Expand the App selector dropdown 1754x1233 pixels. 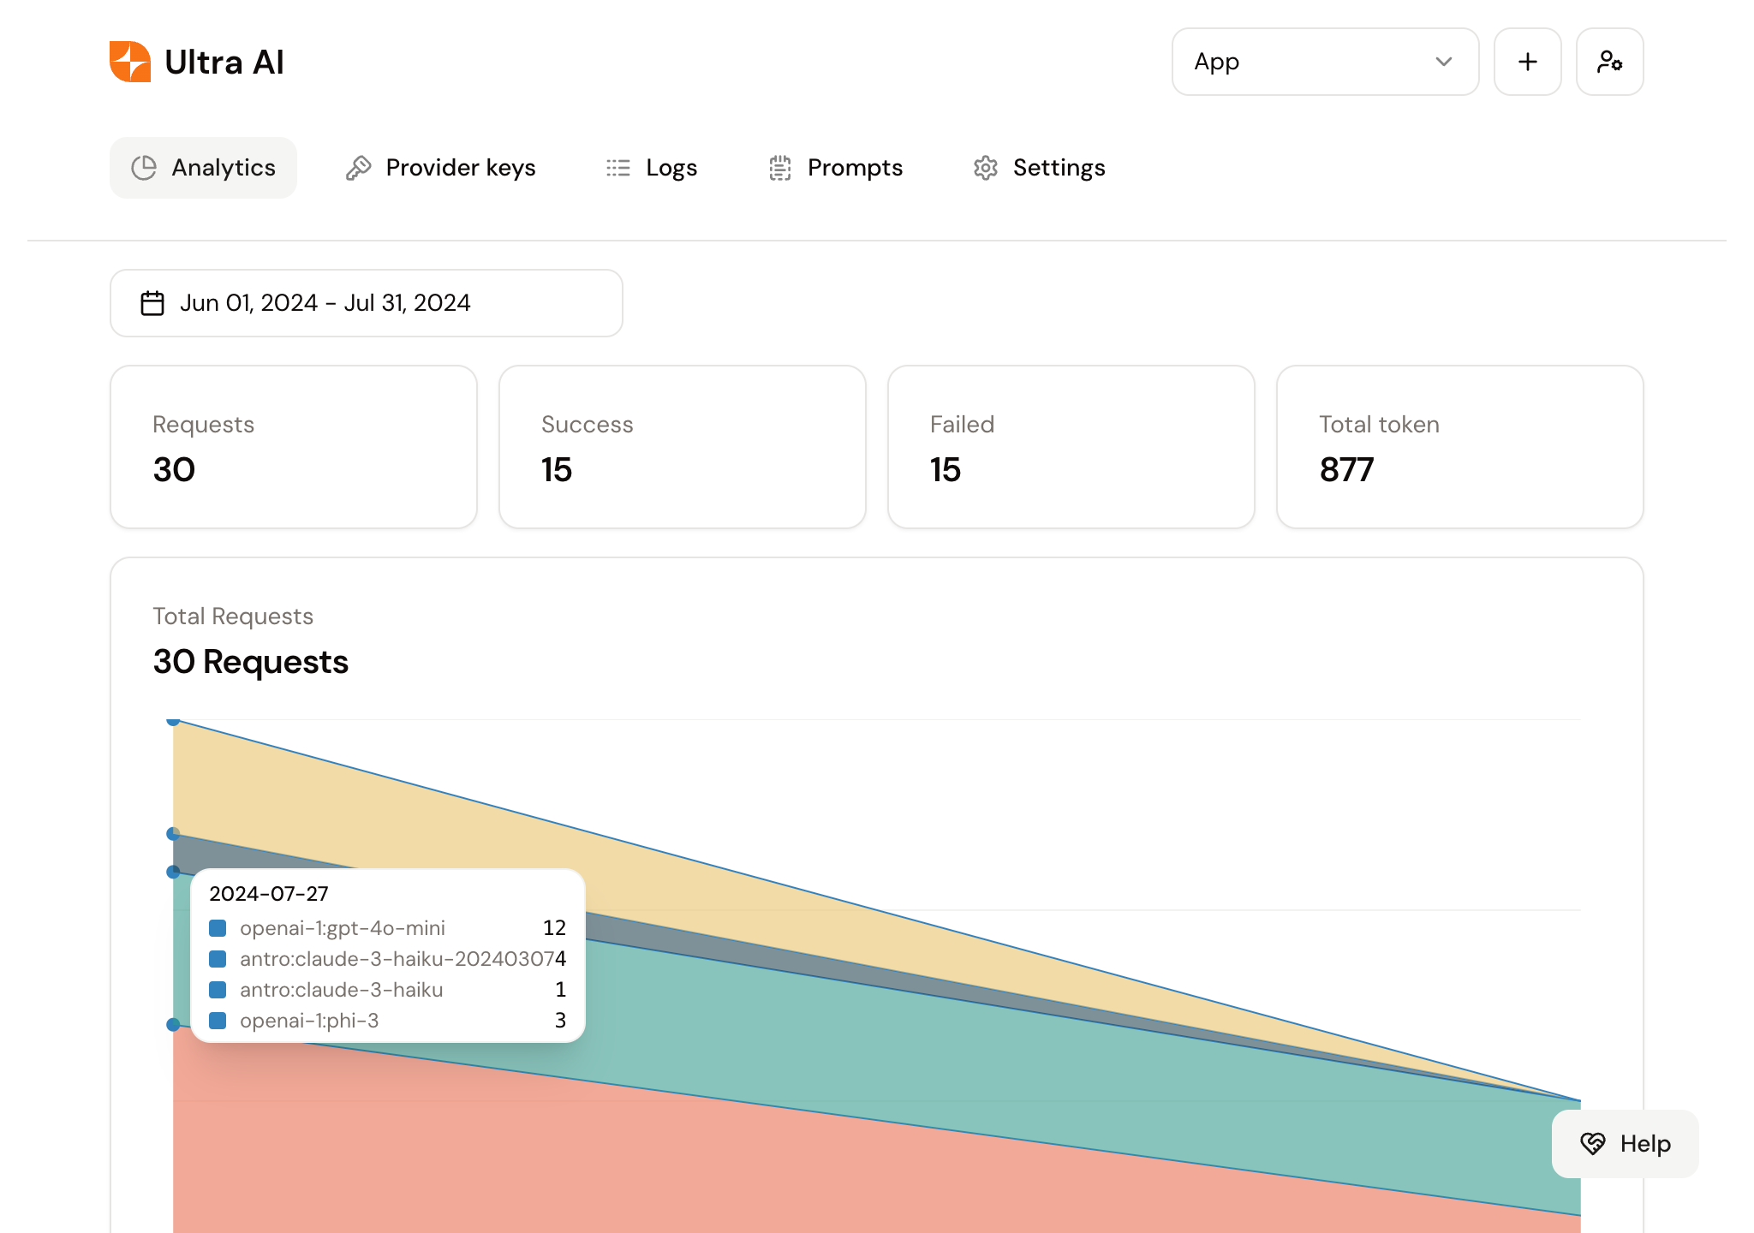click(1324, 62)
